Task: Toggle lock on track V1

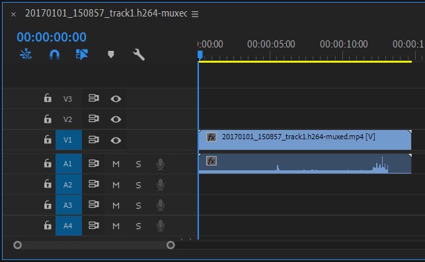Action: 48,139
